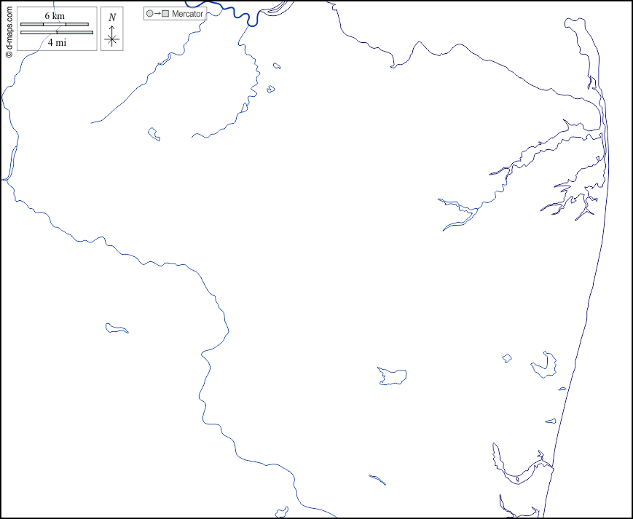Click the mile scale bar
This screenshot has height=519, width=633.
(x=57, y=33)
